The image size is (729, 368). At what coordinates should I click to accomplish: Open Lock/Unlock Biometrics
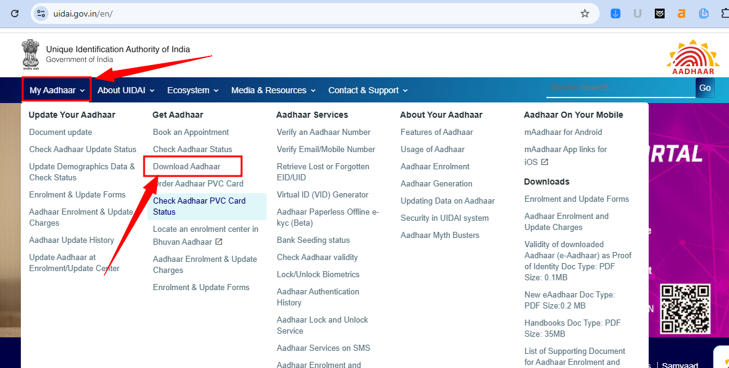[x=318, y=275]
